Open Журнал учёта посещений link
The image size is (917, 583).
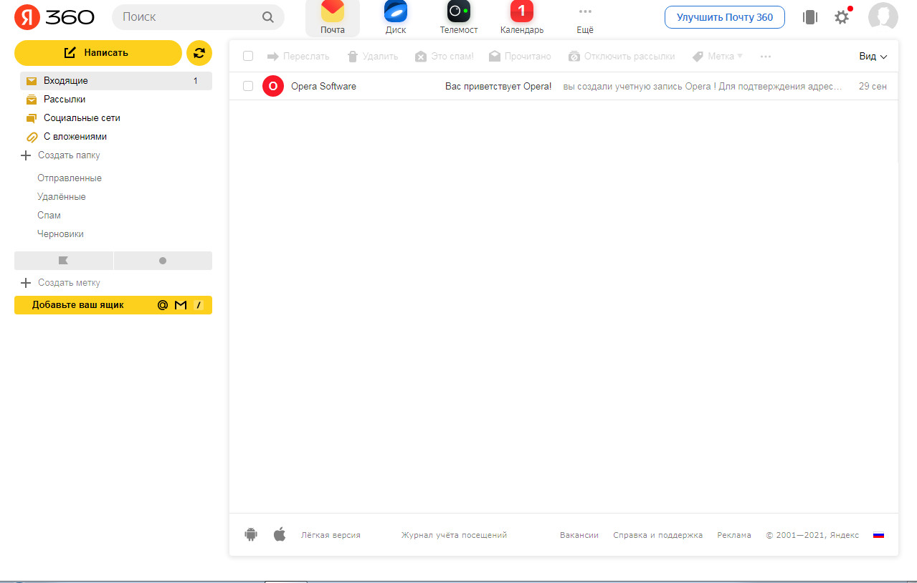(454, 535)
